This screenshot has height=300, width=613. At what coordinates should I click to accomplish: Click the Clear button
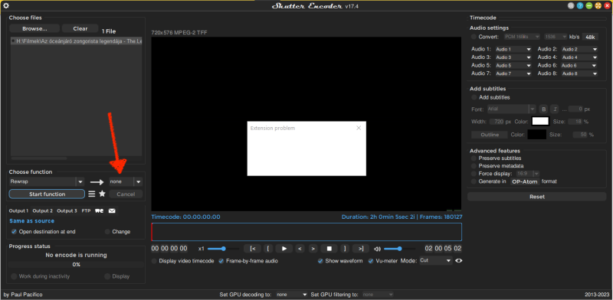tap(80, 28)
